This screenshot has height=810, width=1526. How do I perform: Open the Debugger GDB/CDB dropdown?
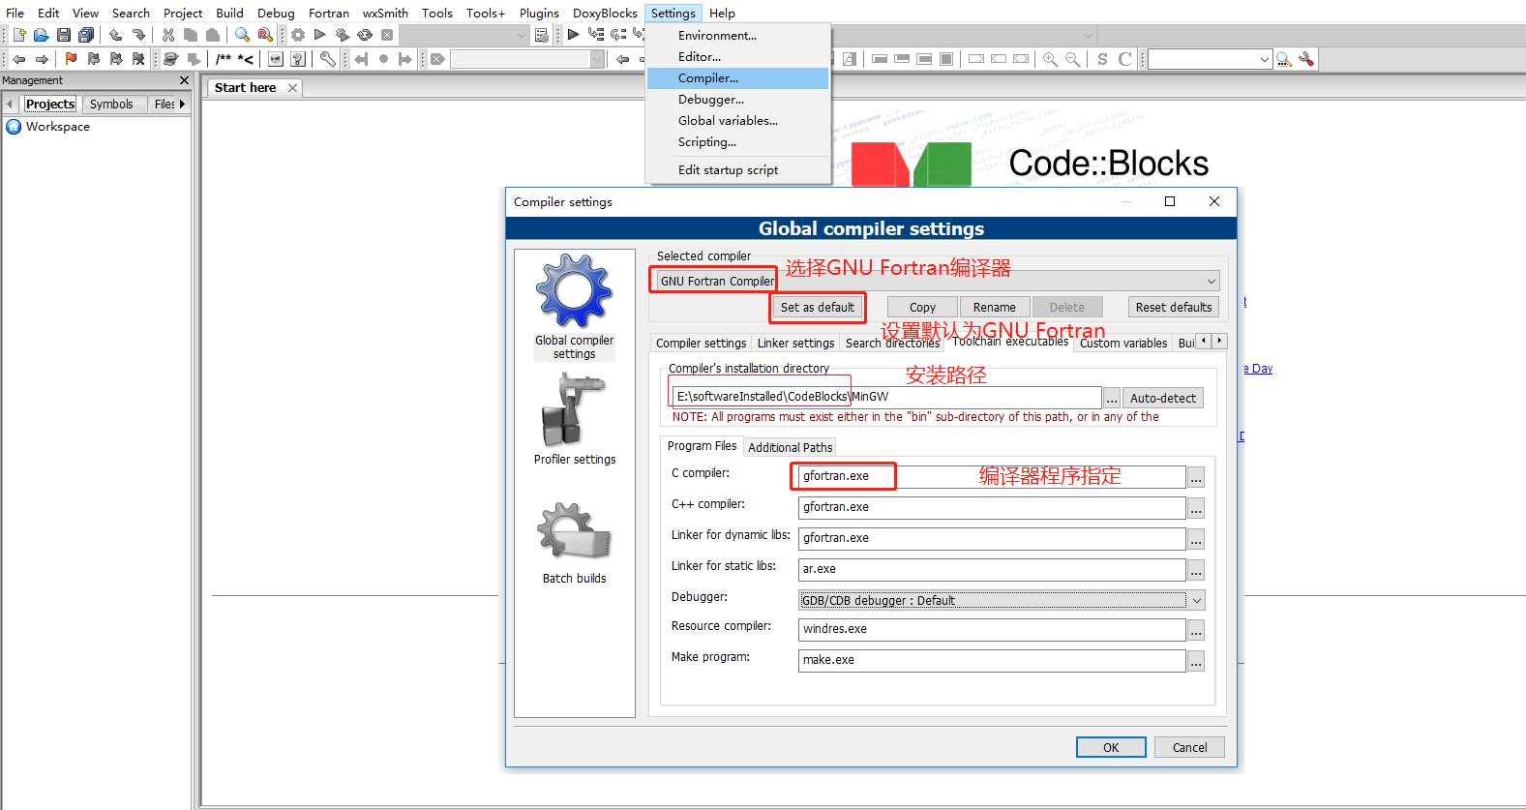tap(1002, 600)
